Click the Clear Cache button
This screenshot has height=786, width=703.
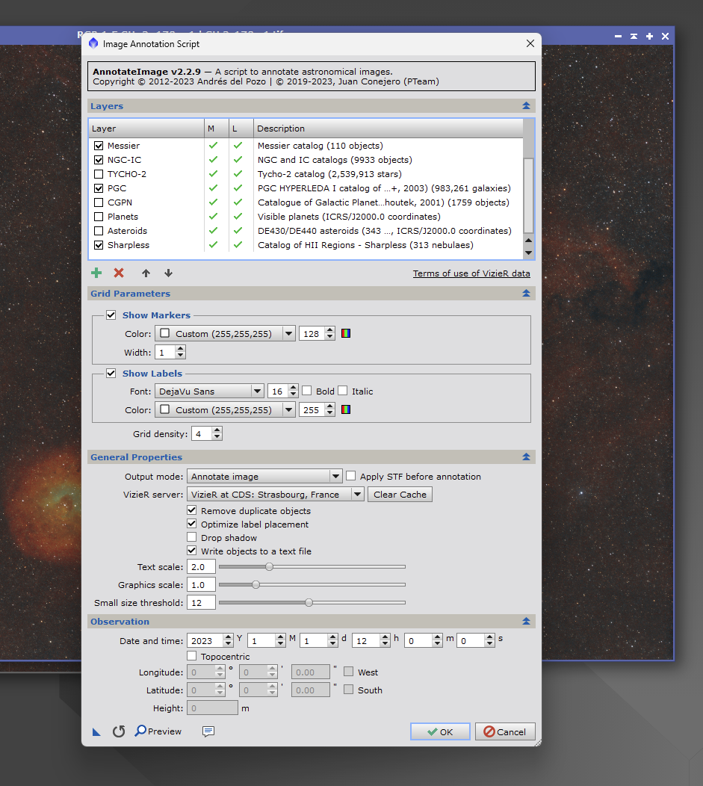pos(400,495)
